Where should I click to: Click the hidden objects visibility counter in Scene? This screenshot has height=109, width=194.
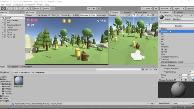[149, 15]
